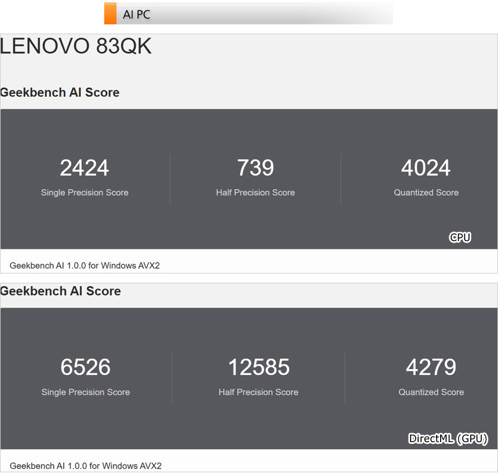Select the AI PC header label

[x=137, y=14]
